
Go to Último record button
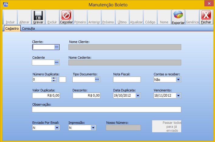122,17
